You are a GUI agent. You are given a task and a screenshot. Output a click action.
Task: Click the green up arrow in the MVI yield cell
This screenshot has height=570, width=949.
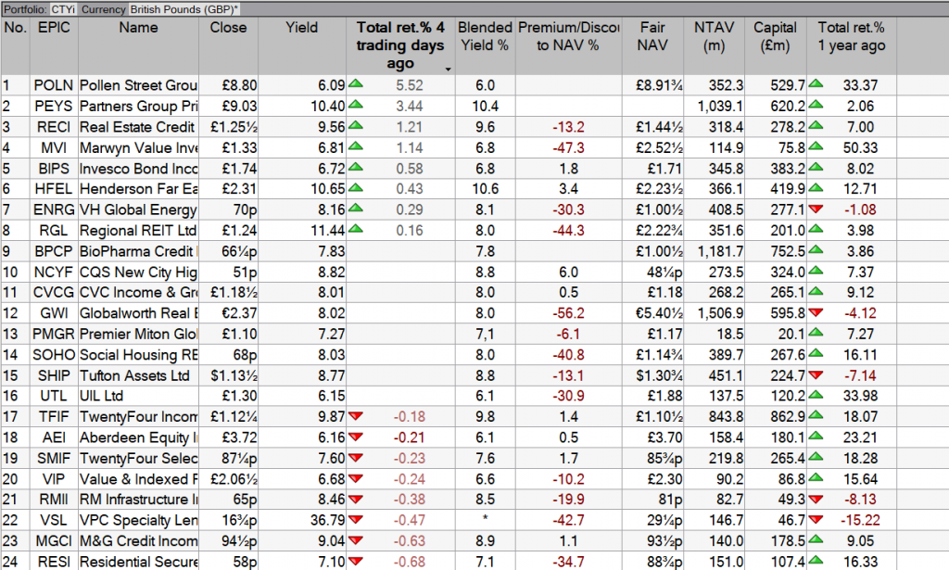pyautogui.click(x=356, y=146)
